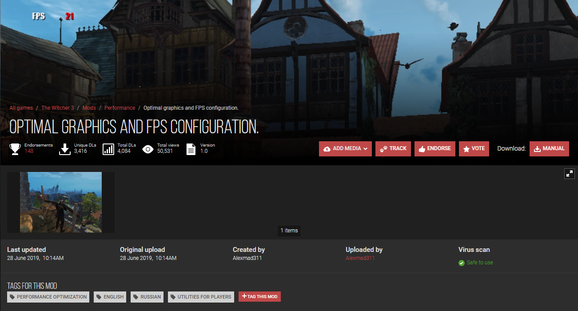Click the Unique DLs download icon
The image size is (578, 311).
(65, 149)
